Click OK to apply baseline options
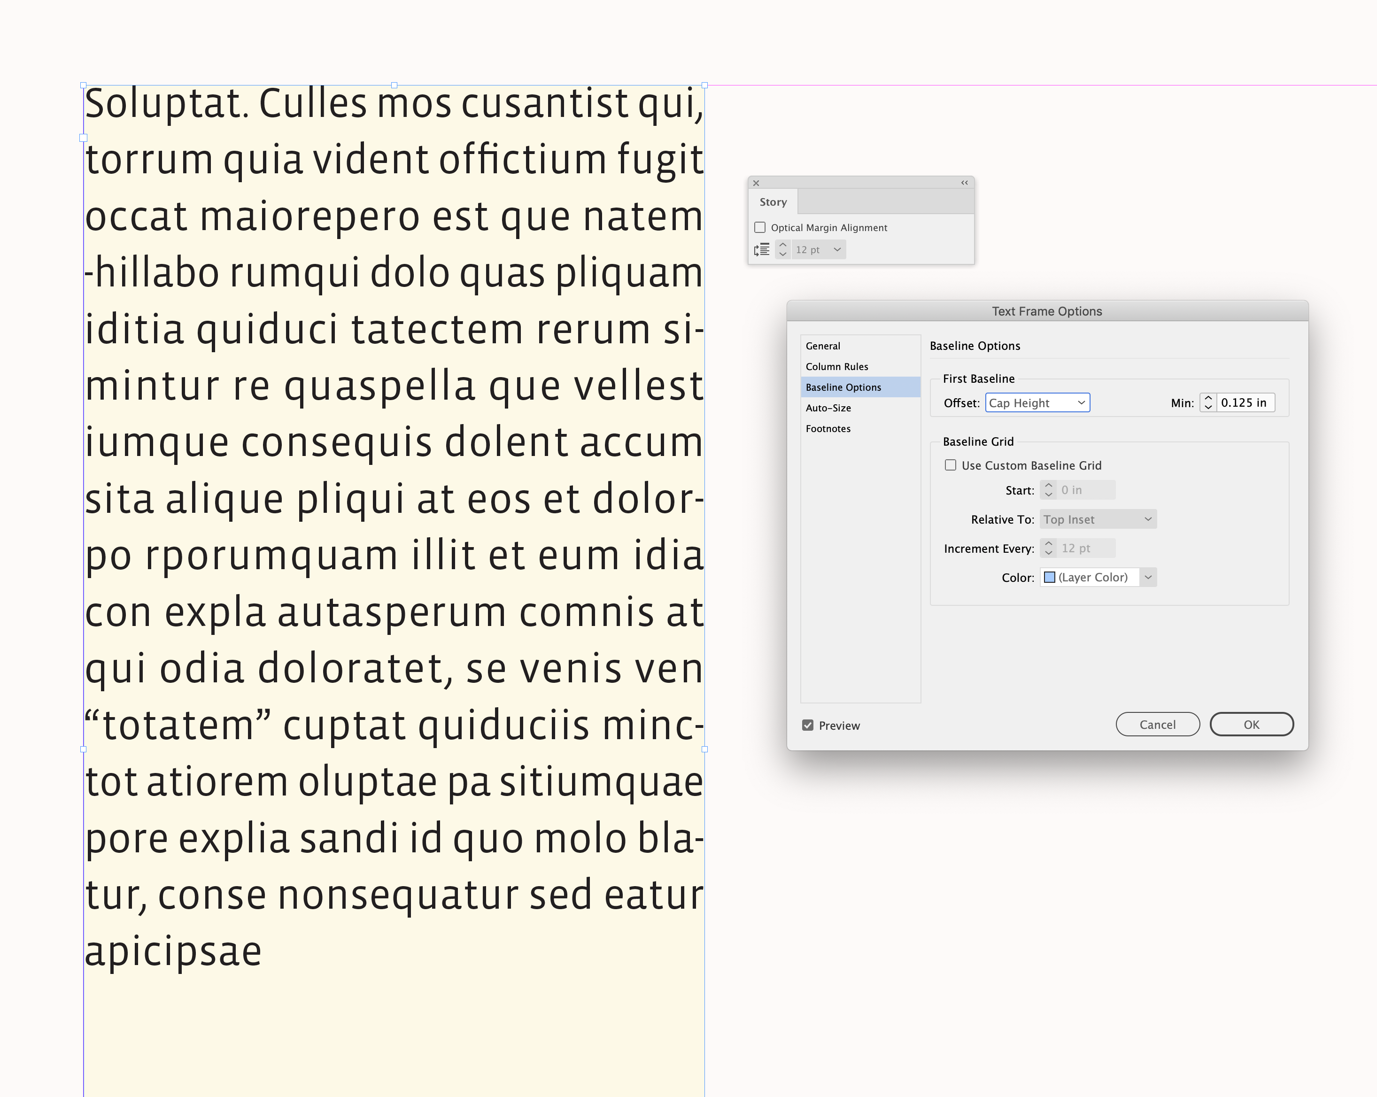This screenshot has width=1377, height=1097. pyautogui.click(x=1251, y=724)
